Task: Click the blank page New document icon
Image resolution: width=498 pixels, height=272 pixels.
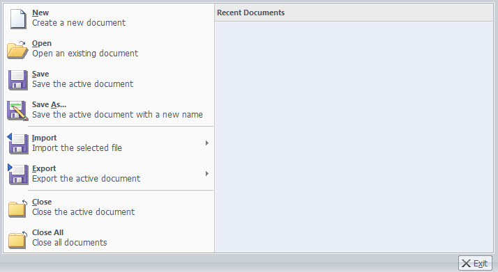Action: (x=18, y=19)
